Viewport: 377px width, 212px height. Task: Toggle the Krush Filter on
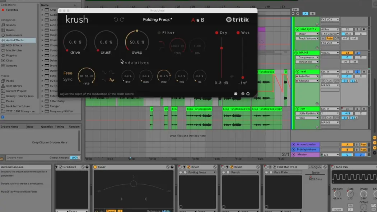tap(159, 33)
